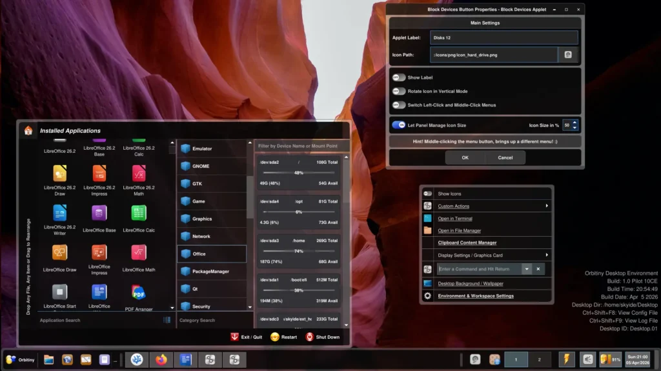Choose Environment & Workspace Settings
This screenshot has width=661, height=371.
tap(476, 296)
